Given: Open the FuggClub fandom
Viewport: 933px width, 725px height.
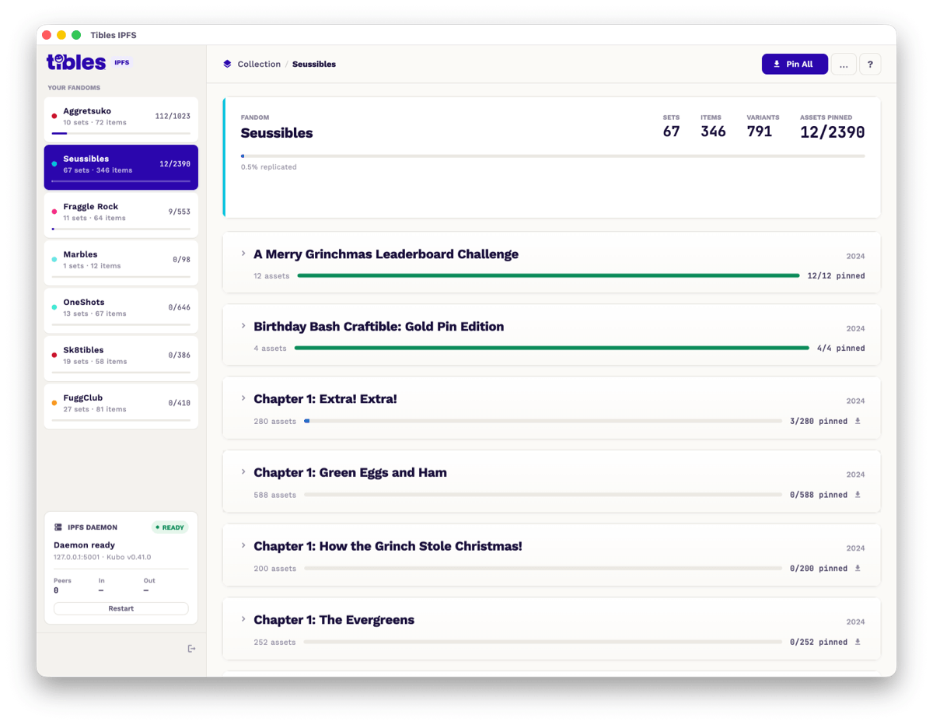Looking at the screenshot, I should coord(121,406).
